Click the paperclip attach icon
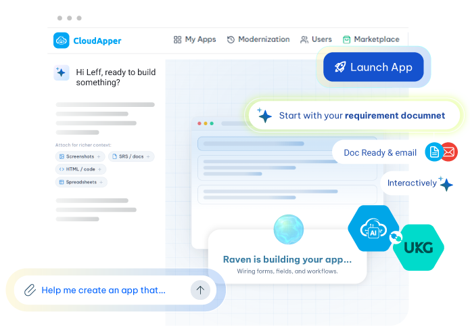Viewport: 470px width, 333px height. click(30, 290)
